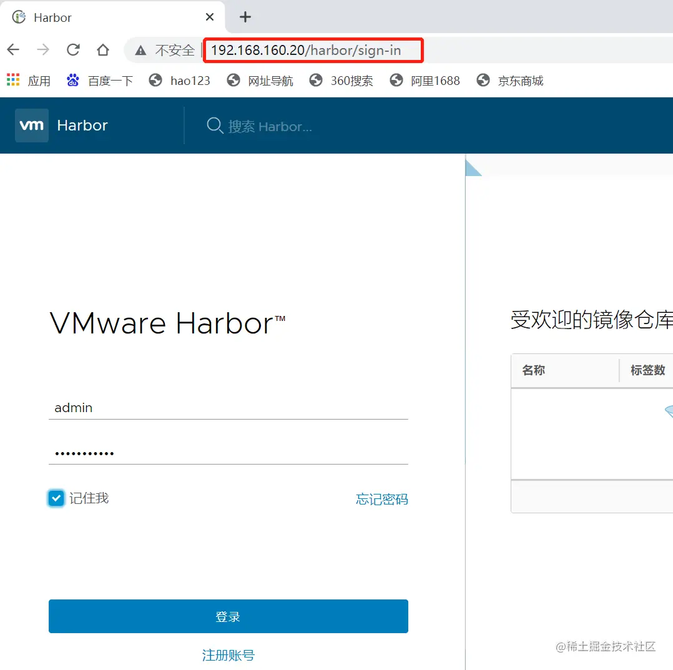The width and height of the screenshot is (673, 670).
Task: Close the Harbor browser tab
Action: pyautogui.click(x=210, y=17)
